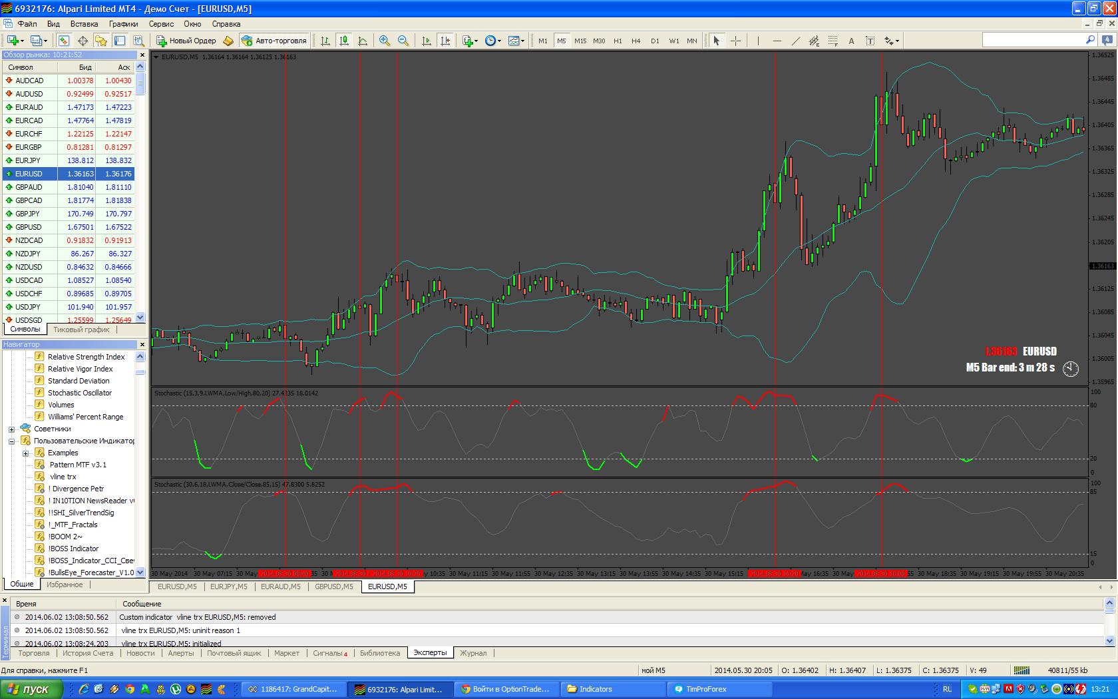Open the Графики menu

(x=123, y=24)
